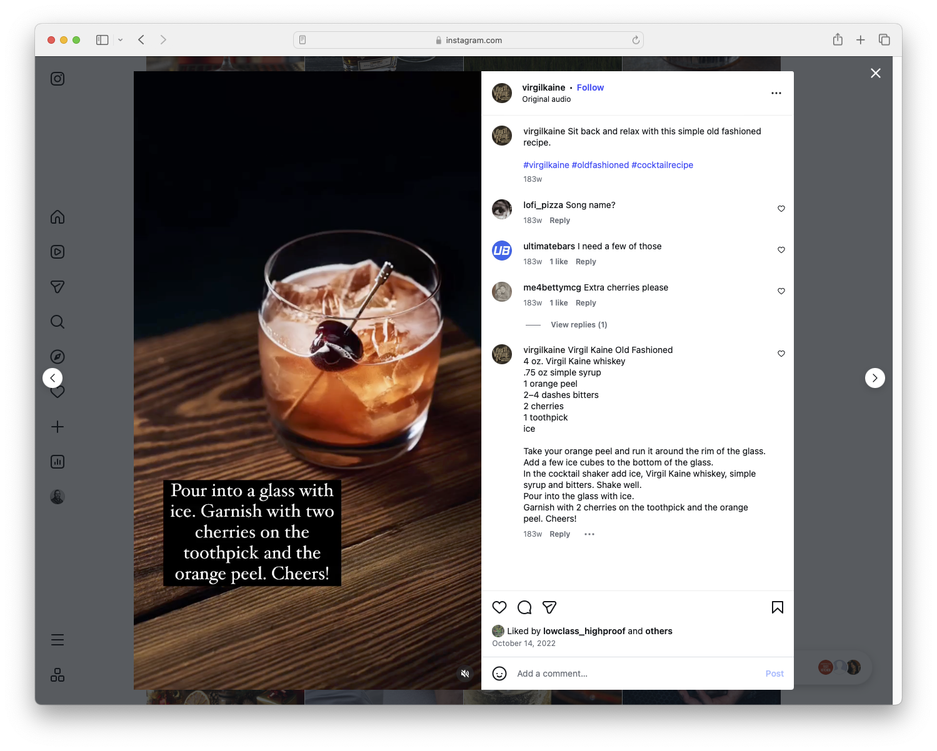Open Instagram direct messages

pyautogui.click(x=57, y=287)
